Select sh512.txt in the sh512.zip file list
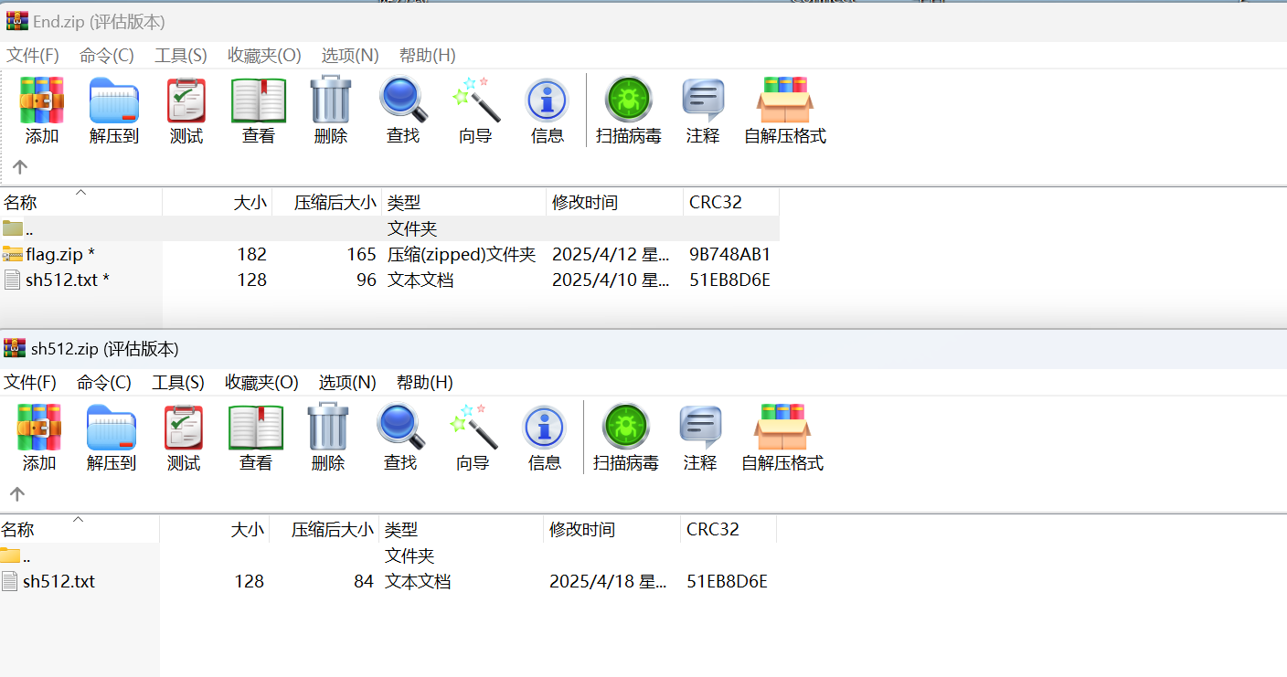1287x677 pixels. pyautogui.click(x=58, y=581)
